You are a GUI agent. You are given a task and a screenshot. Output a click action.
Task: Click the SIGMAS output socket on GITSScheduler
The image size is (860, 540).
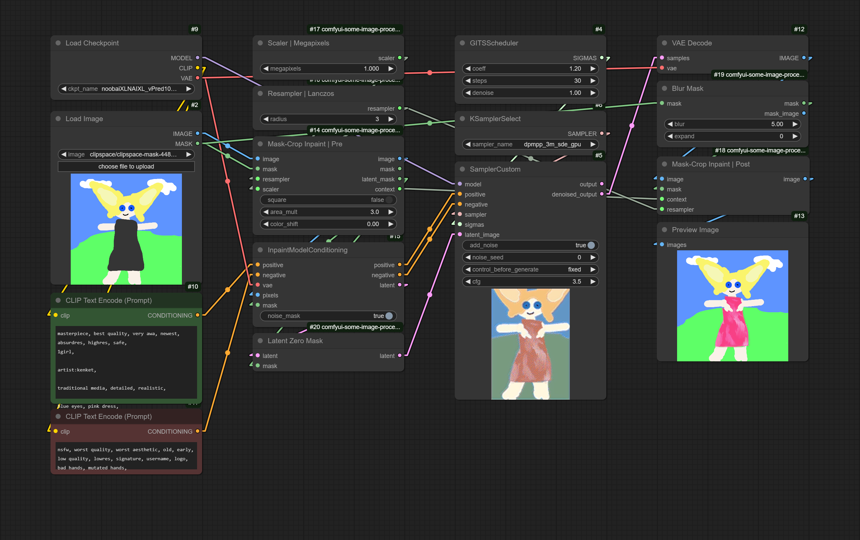602,58
